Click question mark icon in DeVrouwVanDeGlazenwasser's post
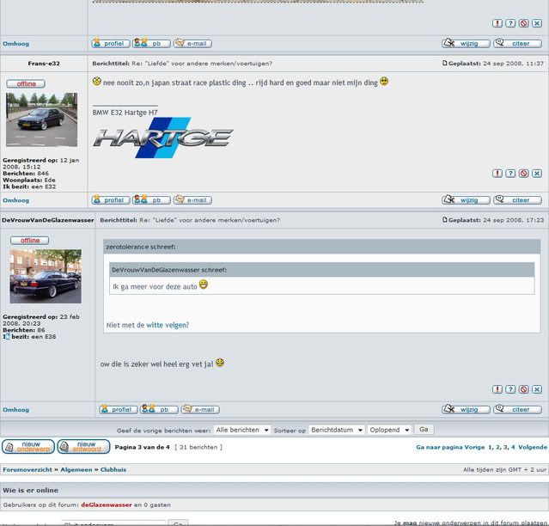Image resolution: width=549 pixels, height=526 pixels. (510, 389)
